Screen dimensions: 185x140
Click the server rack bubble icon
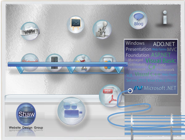click(x=55, y=63)
